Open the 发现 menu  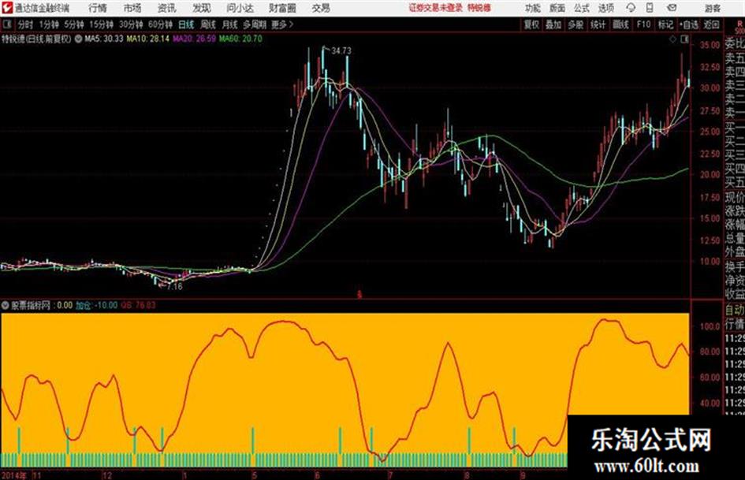[202, 8]
